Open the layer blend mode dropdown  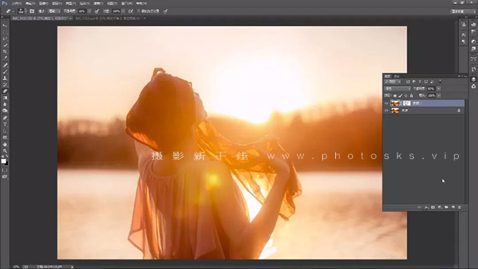tap(397, 89)
